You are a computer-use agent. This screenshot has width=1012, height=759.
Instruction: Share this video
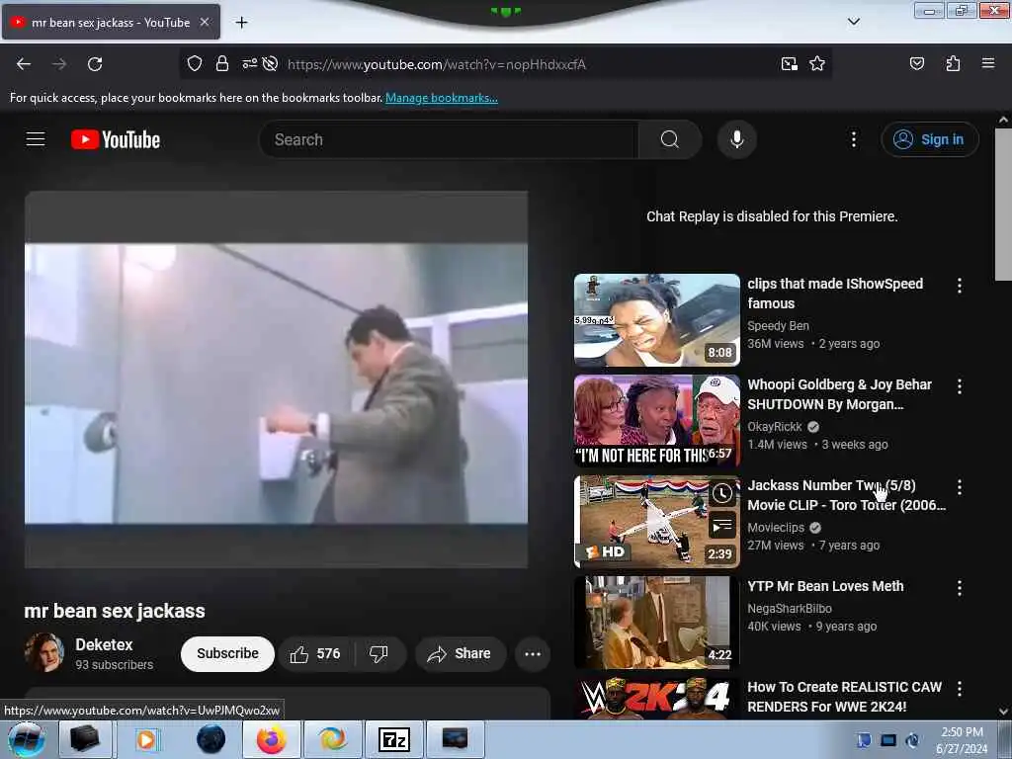pos(461,654)
